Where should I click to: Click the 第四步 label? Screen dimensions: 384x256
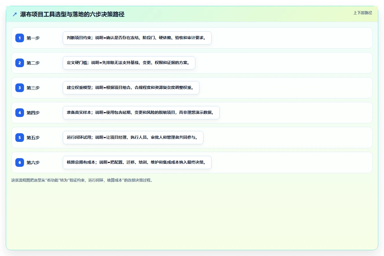[33, 113]
